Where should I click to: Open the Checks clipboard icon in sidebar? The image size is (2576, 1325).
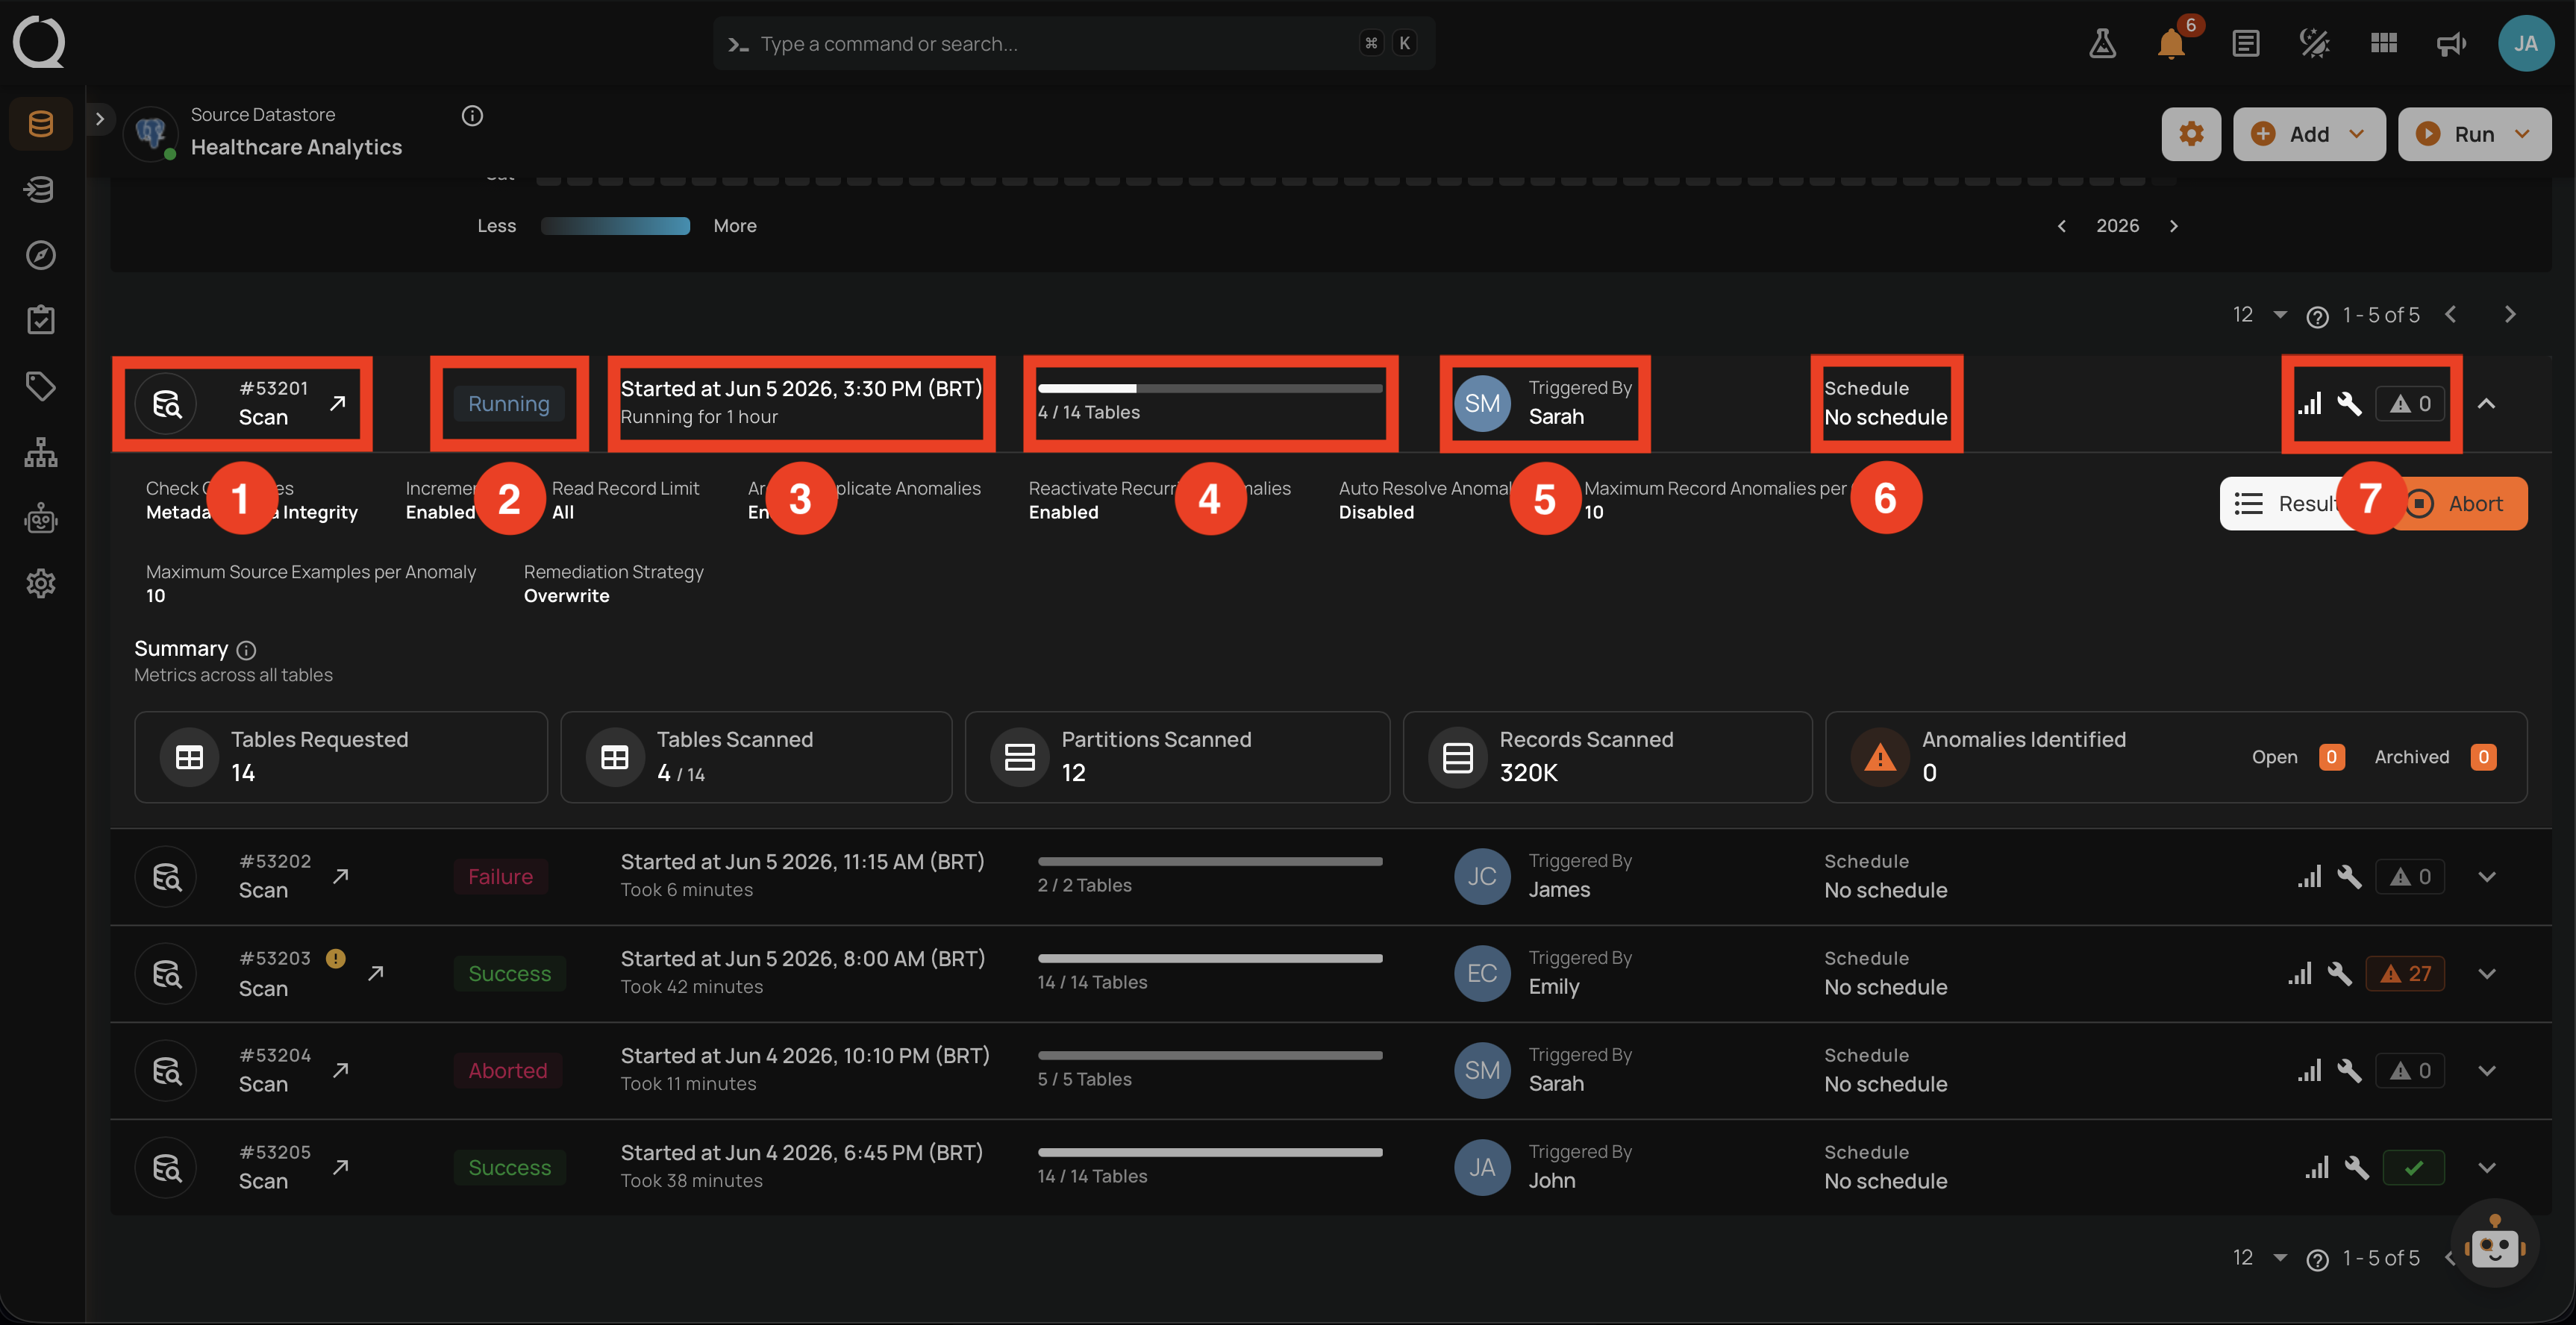(41, 320)
